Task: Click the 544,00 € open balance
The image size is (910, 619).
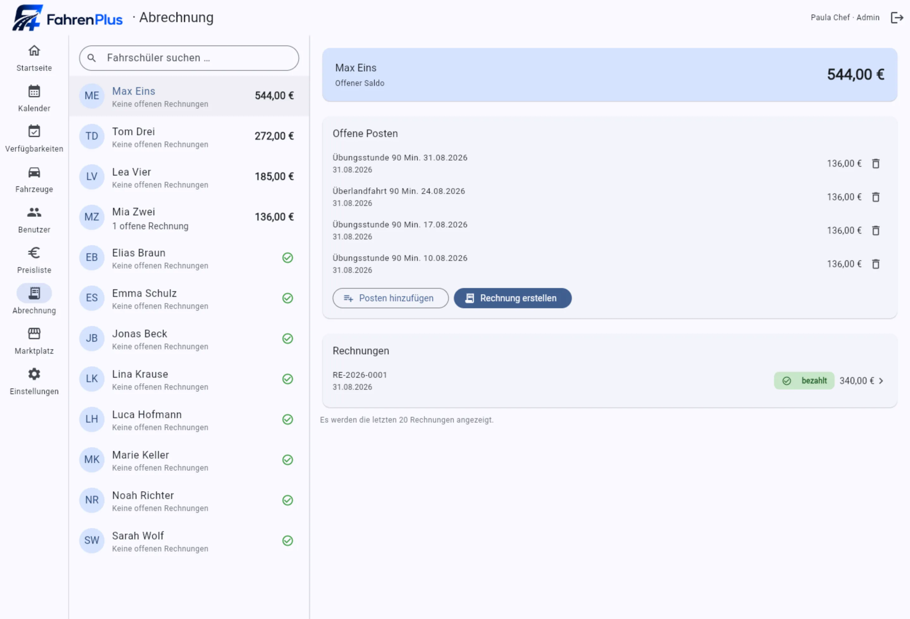Action: (855, 74)
